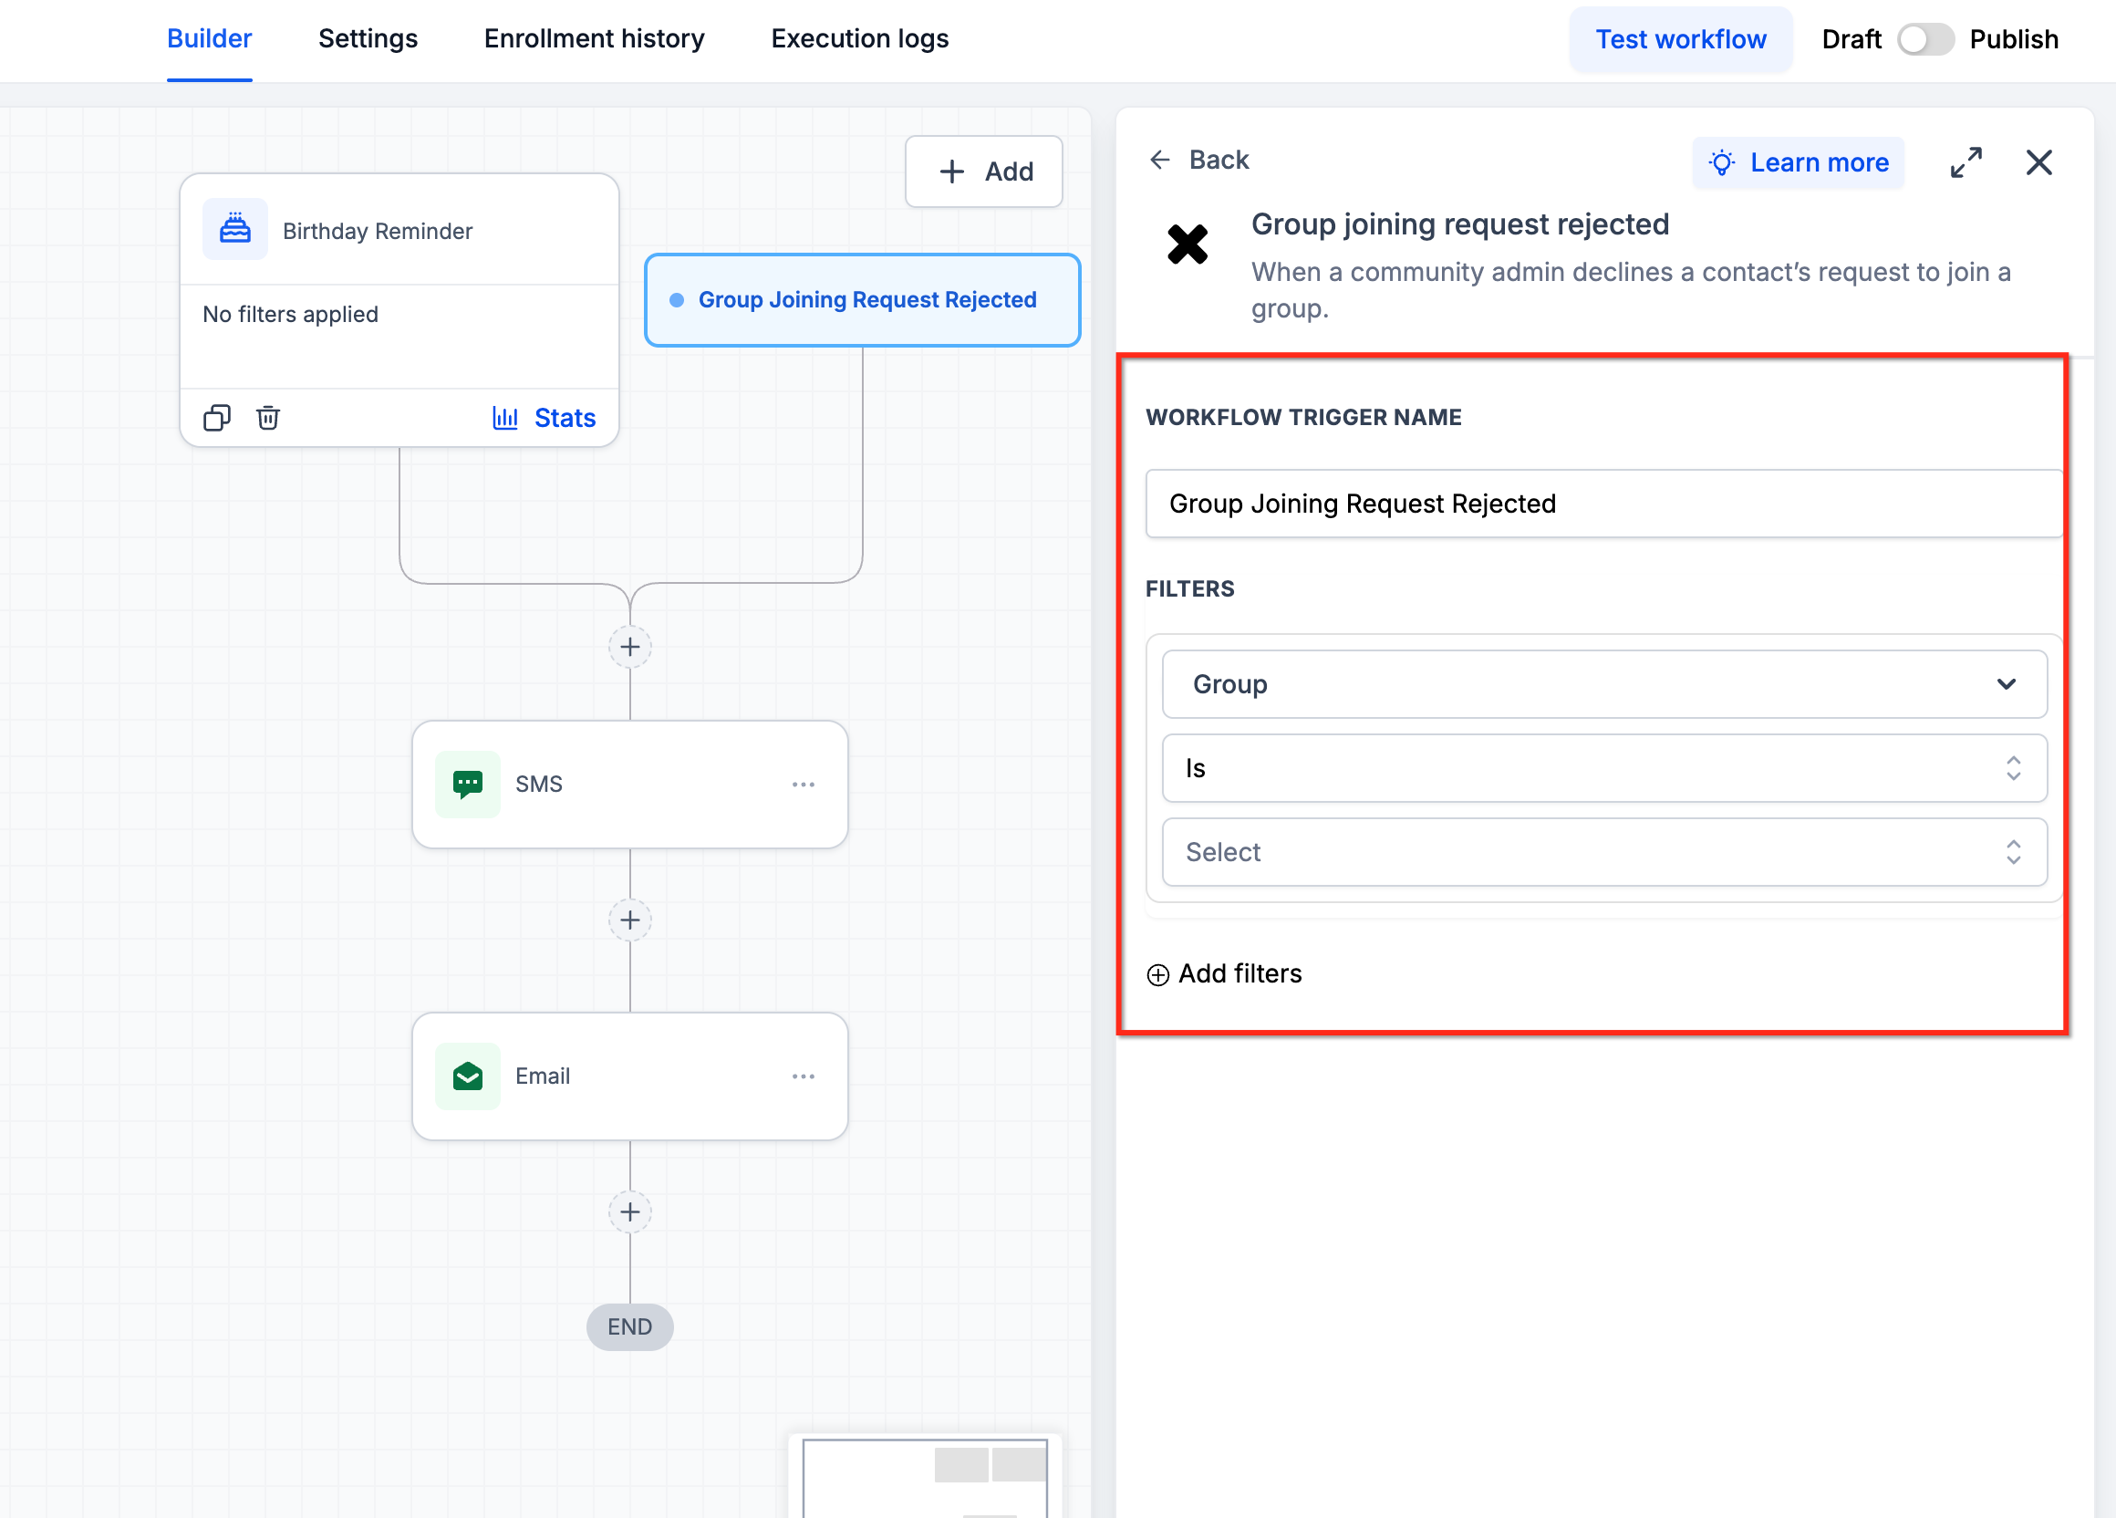Screen dimensions: 2116x1518
Task: Switch to the Builder tab
Action: point(209,38)
